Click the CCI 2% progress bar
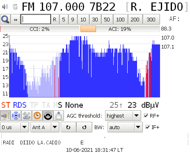This screenshot has width=190, height=153. (x=40, y=29)
